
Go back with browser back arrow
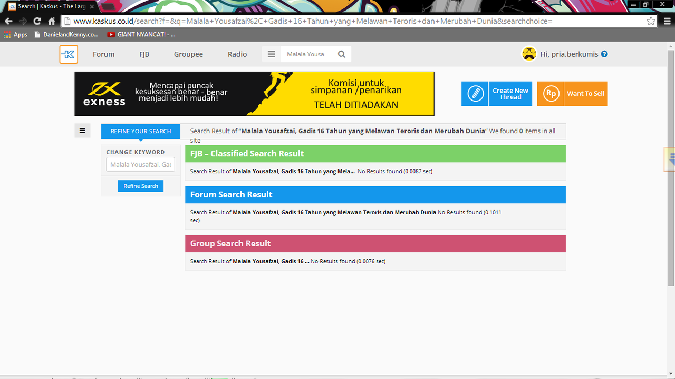[x=8, y=21]
